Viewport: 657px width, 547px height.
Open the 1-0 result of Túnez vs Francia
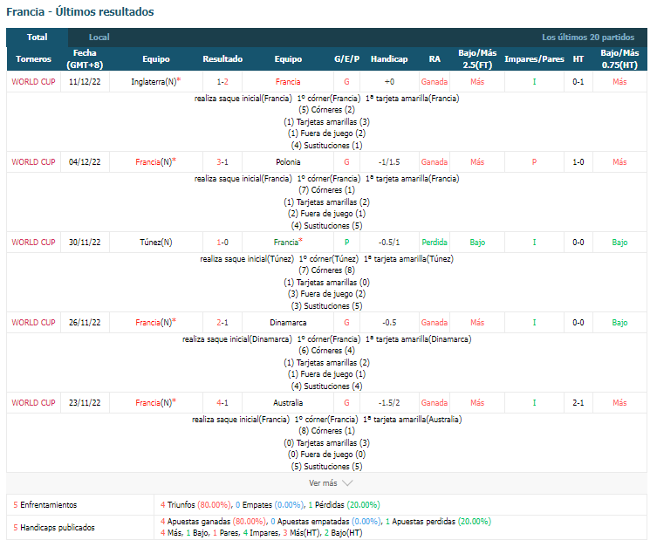(x=222, y=242)
